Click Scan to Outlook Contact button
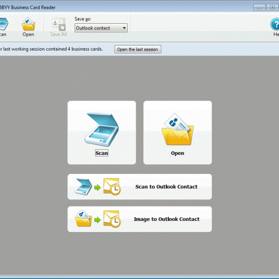 click(x=139, y=186)
